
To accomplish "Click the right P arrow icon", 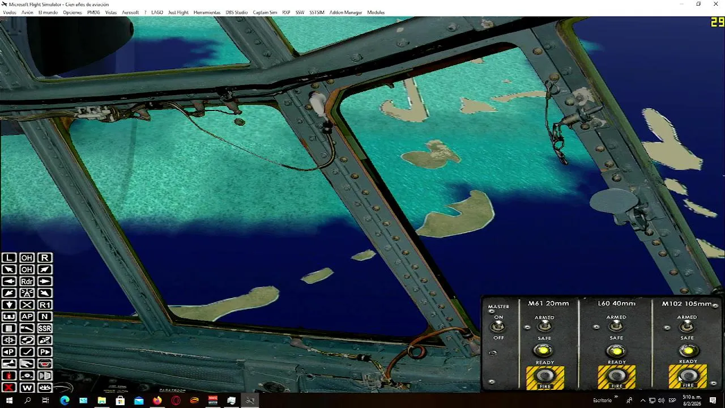I will (45, 352).
